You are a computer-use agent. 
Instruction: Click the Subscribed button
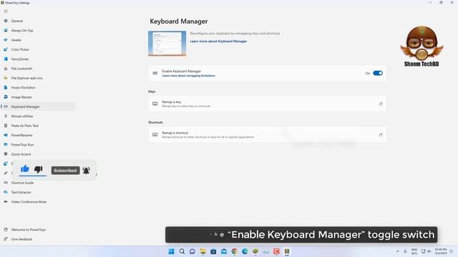tap(65, 171)
